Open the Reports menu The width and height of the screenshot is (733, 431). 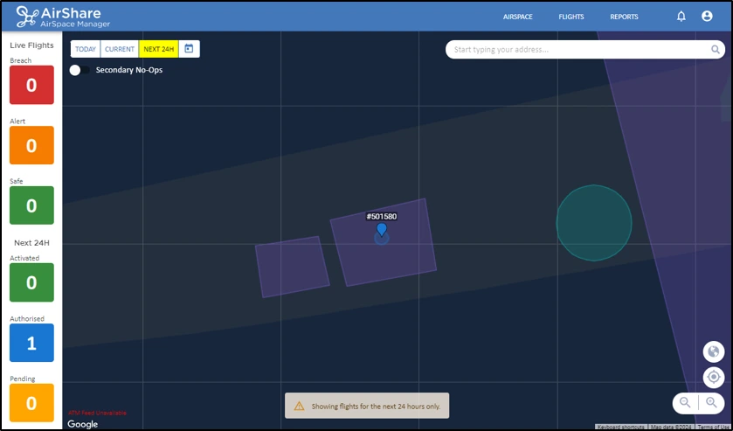(624, 17)
